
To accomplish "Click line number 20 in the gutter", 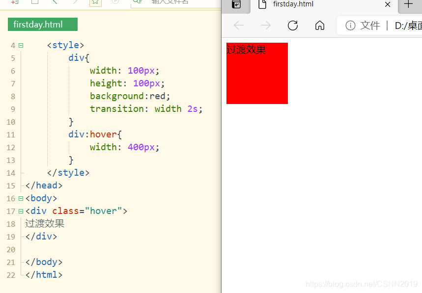I will tap(11, 250).
